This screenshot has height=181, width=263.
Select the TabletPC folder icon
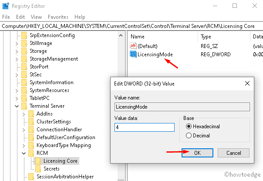tap(24, 98)
